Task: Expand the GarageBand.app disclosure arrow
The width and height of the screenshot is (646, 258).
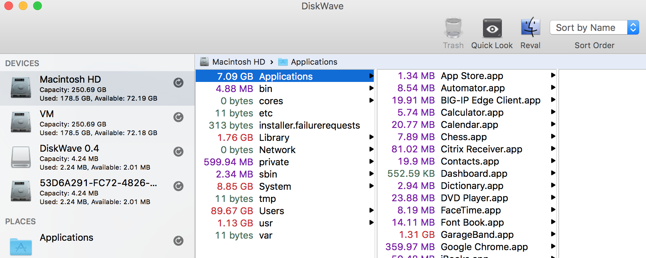Action: pos(553,234)
